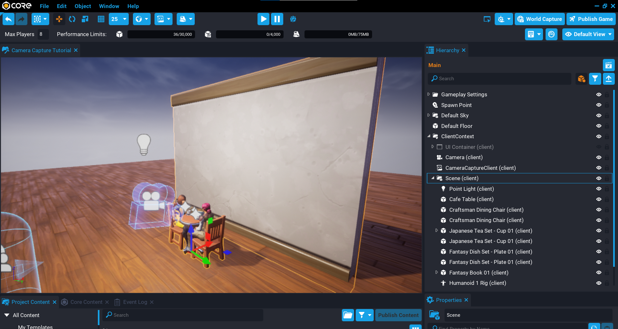
Task: Click the World Capture button
Action: pos(539,19)
